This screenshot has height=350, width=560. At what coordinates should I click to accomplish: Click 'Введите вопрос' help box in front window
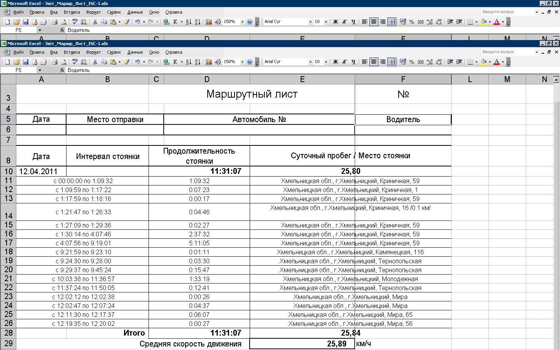coord(509,52)
